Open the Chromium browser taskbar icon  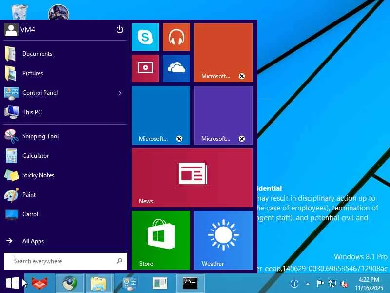(69, 283)
